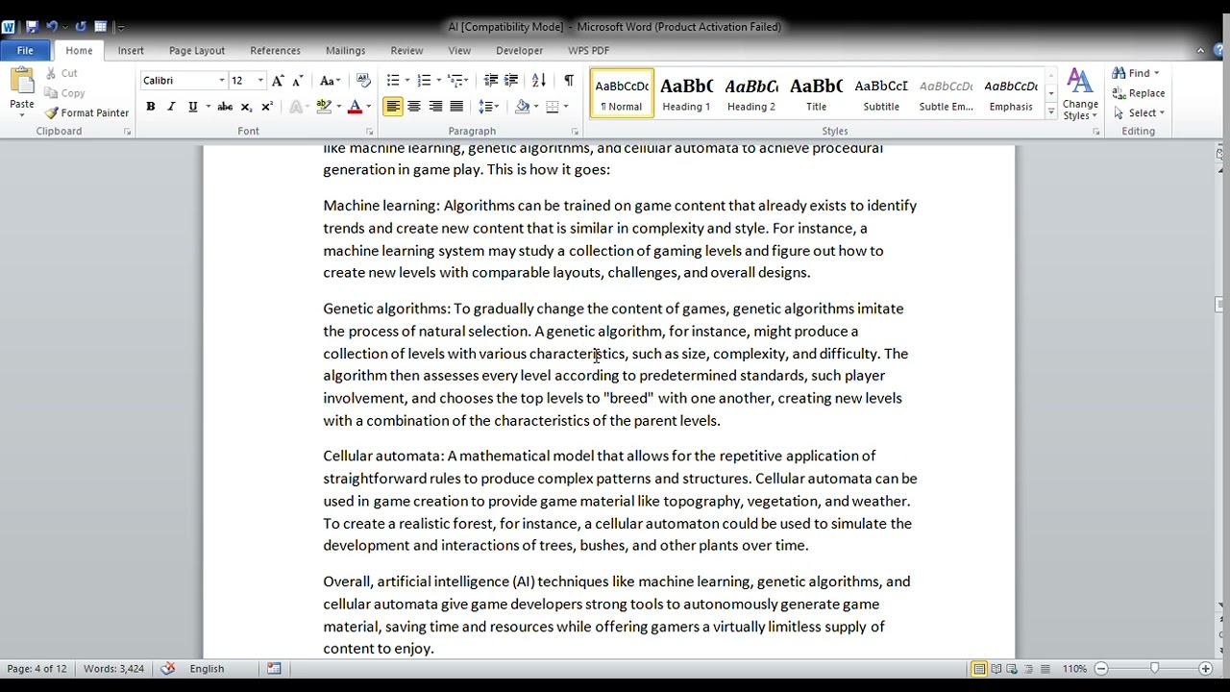
Task: Toggle justified text alignment
Action: 456,107
